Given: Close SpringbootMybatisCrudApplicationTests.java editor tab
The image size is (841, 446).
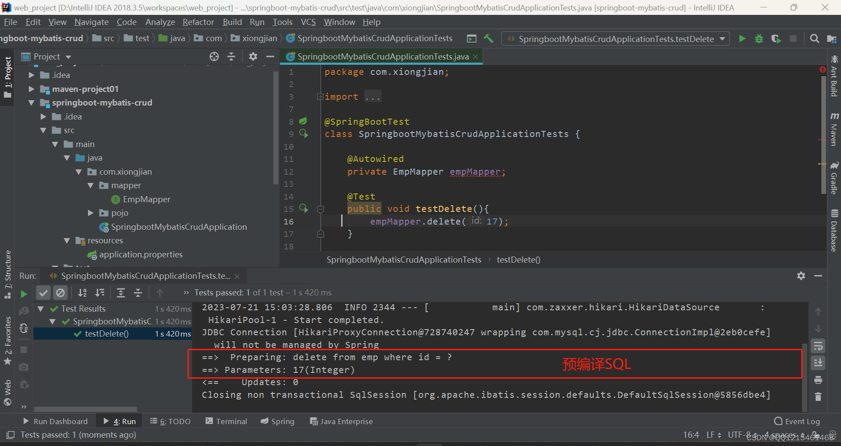Looking at the screenshot, I should [475, 57].
